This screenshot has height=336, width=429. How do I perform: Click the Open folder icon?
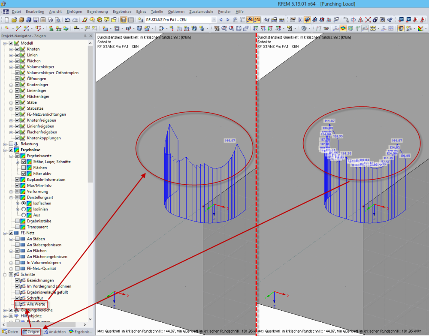coord(14,20)
